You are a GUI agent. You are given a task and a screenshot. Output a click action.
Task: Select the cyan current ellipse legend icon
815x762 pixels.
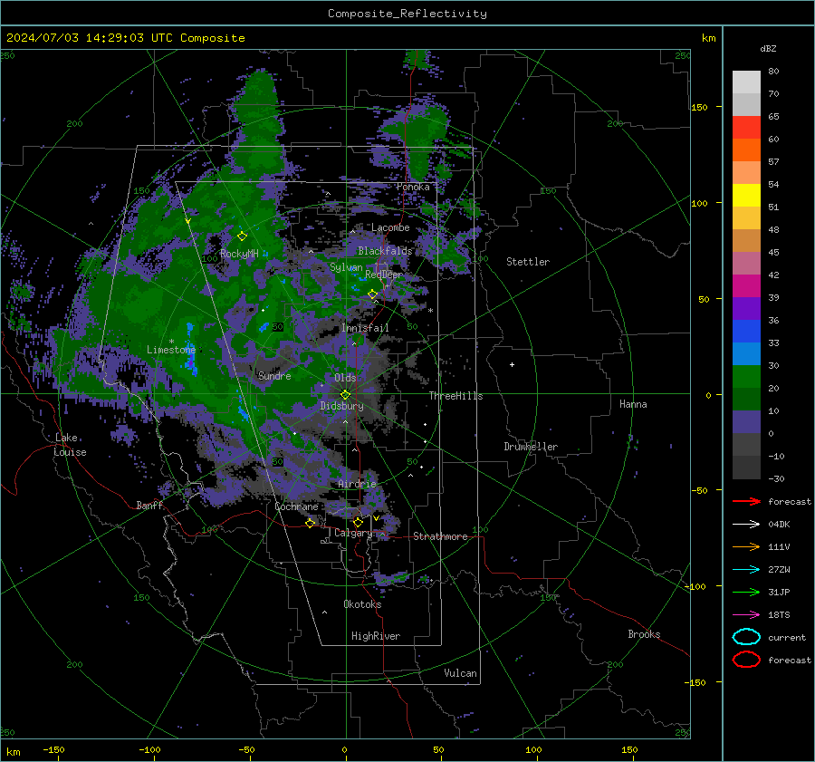coord(746,637)
